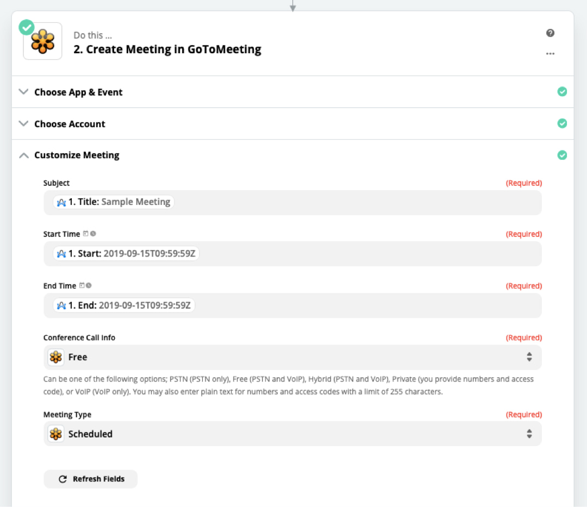Click the 'Start Time' field label

pyautogui.click(x=61, y=234)
